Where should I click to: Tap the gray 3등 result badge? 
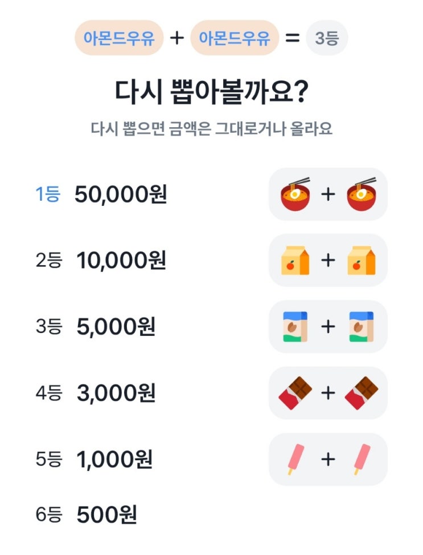pos(327,38)
